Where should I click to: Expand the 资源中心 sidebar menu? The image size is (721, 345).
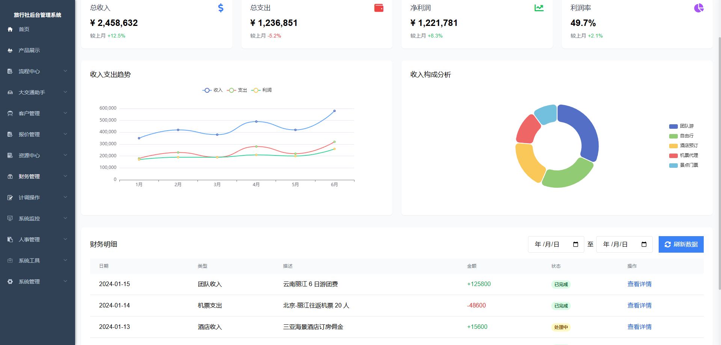[x=37, y=155]
